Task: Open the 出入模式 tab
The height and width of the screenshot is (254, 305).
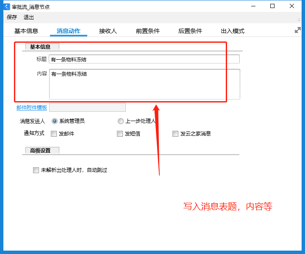Action: click(233, 31)
